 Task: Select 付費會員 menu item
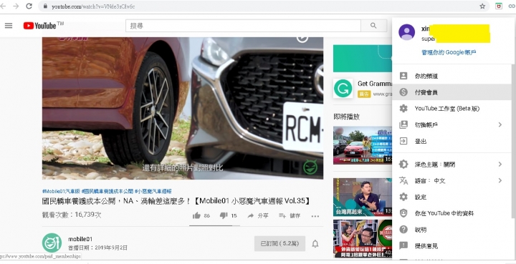tap(452, 92)
